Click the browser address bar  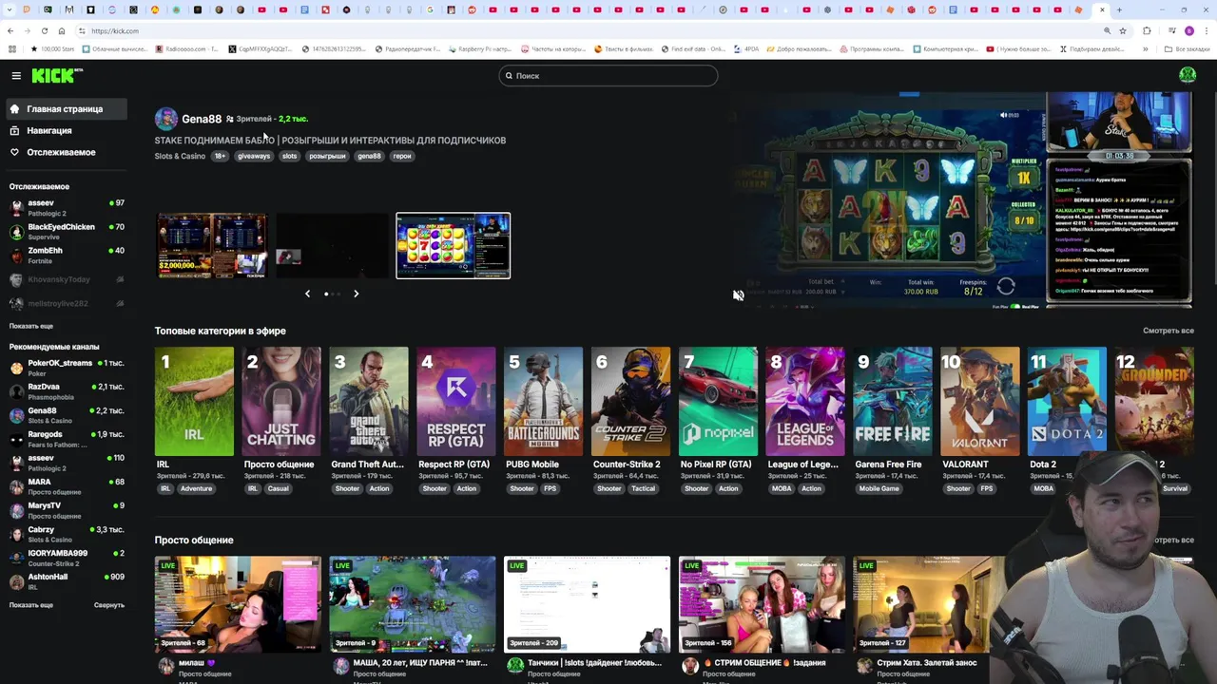(589, 30)
